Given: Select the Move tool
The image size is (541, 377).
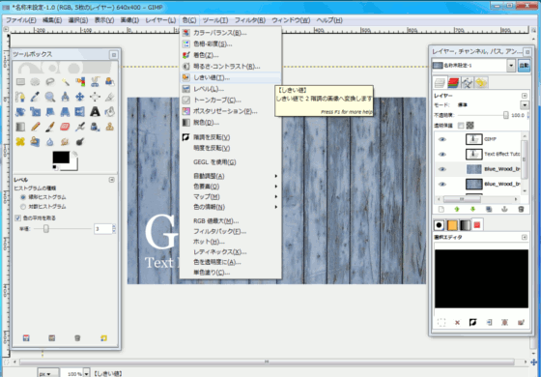Looking at the screenshot, I should pos(80,97).
